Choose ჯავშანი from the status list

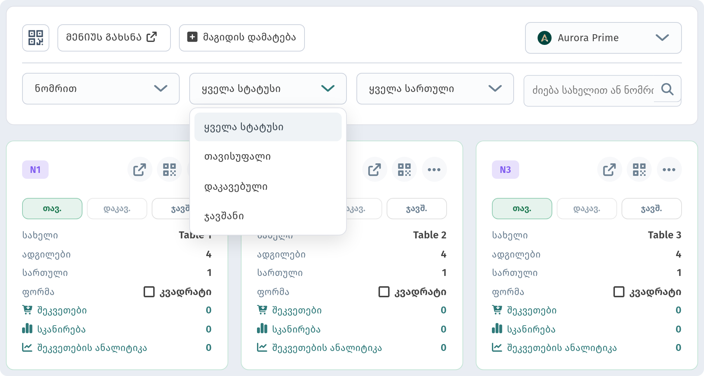pyautogui.click(x=268, y=216)
